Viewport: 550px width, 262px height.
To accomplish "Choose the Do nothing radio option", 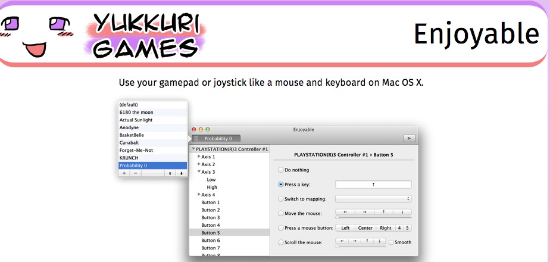I will (280, 170).
